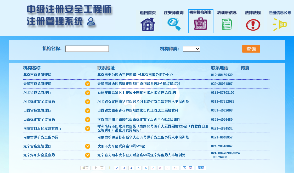This screenshot has height=173, width=294.
Task: Click the 机构名称 text input field
Action: pyautogui.click(x=87, y=49)
